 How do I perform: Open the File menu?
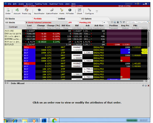(9, 4)
